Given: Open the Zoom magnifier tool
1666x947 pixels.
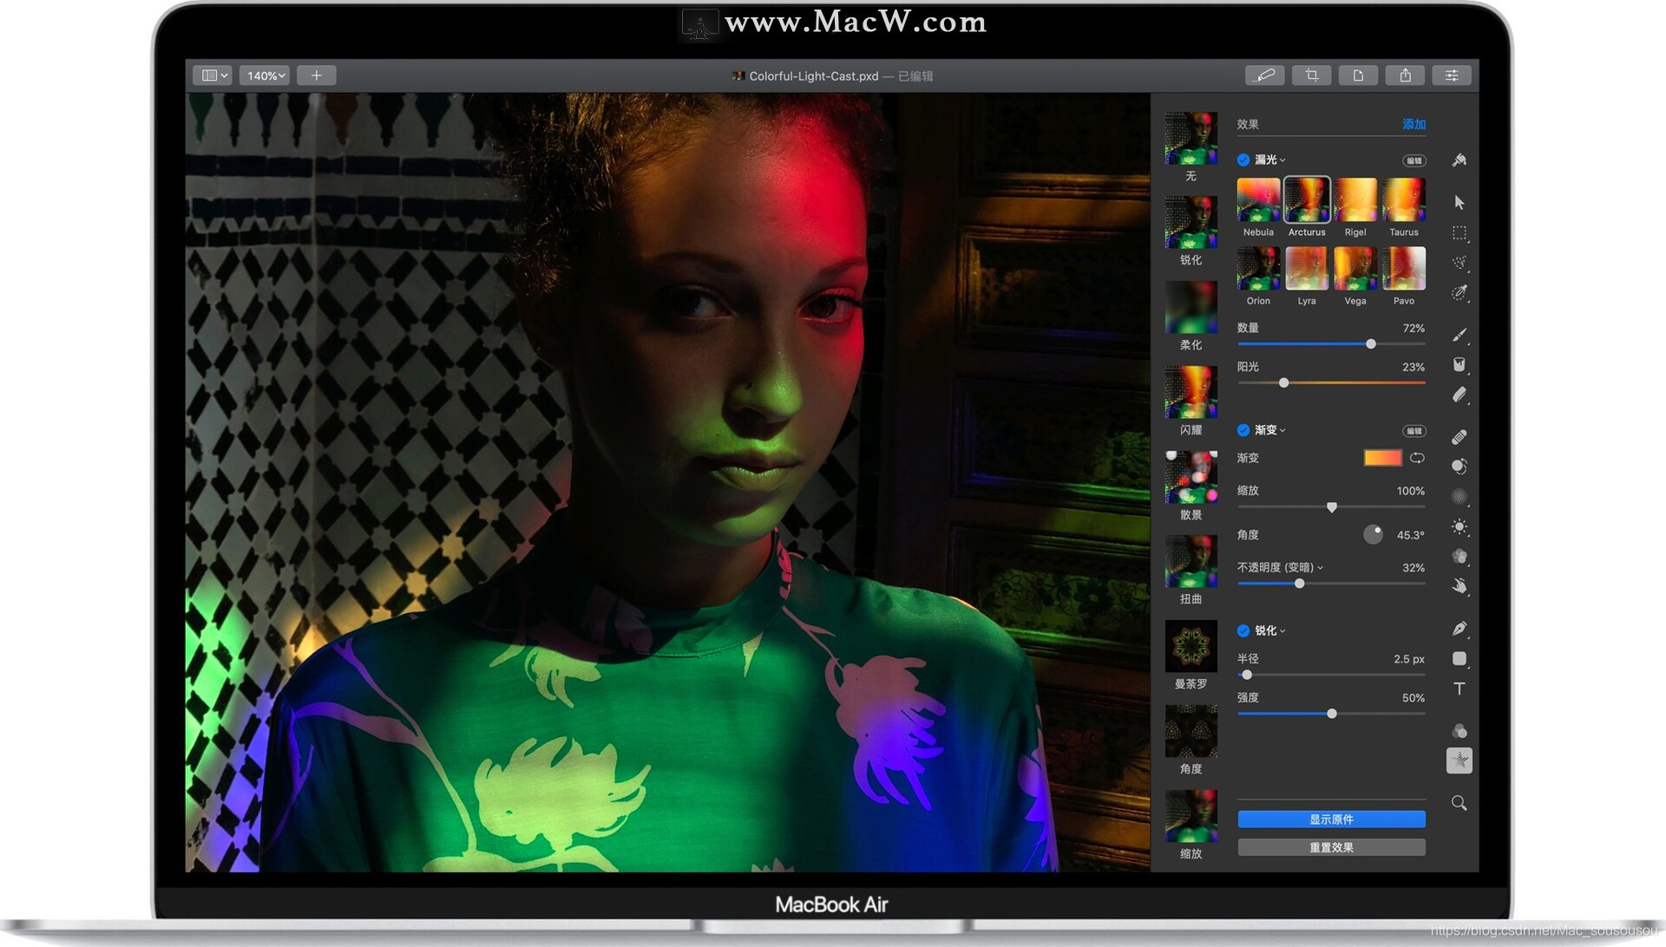Looking at the screenshot, I should coord(1459,803).
